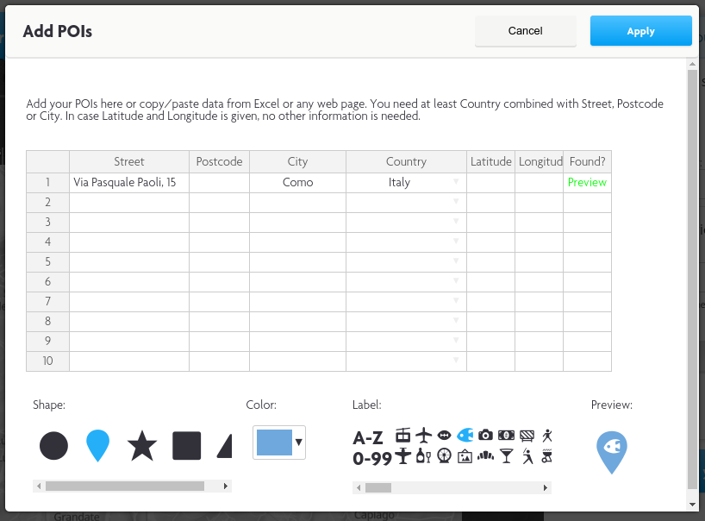
Task: Select the cable car label icon
Action: click(x=402, y=436)
